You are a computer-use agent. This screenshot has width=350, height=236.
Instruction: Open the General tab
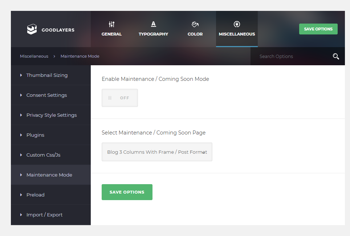coord(111,29)
